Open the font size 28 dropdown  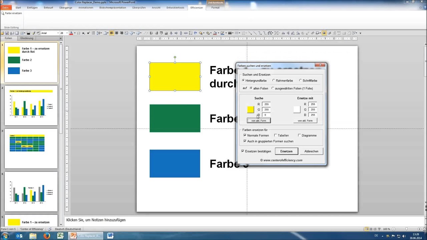(x=67, y=33)
